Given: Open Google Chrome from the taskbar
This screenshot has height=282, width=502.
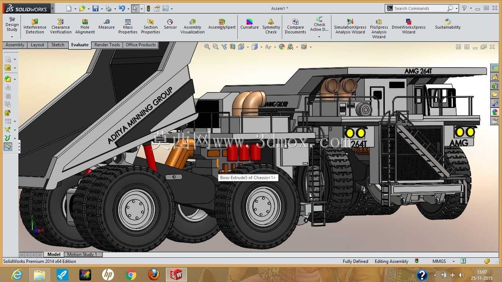Looking at the screenshot, I should click(130, 275).
